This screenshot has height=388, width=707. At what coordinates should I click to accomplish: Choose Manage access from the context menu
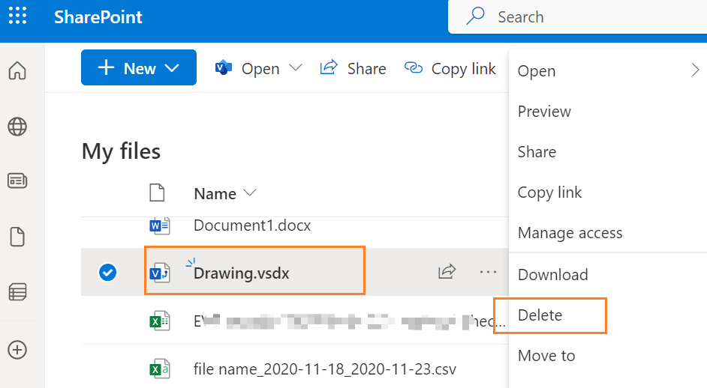(x=570, y=233)
